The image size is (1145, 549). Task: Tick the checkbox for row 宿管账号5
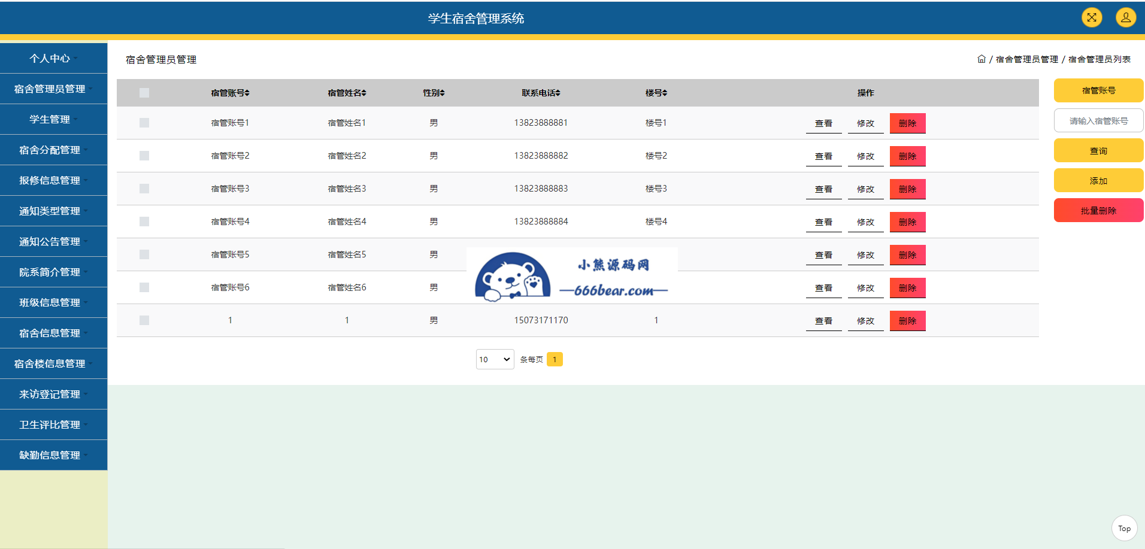click(x=144, y=254)
